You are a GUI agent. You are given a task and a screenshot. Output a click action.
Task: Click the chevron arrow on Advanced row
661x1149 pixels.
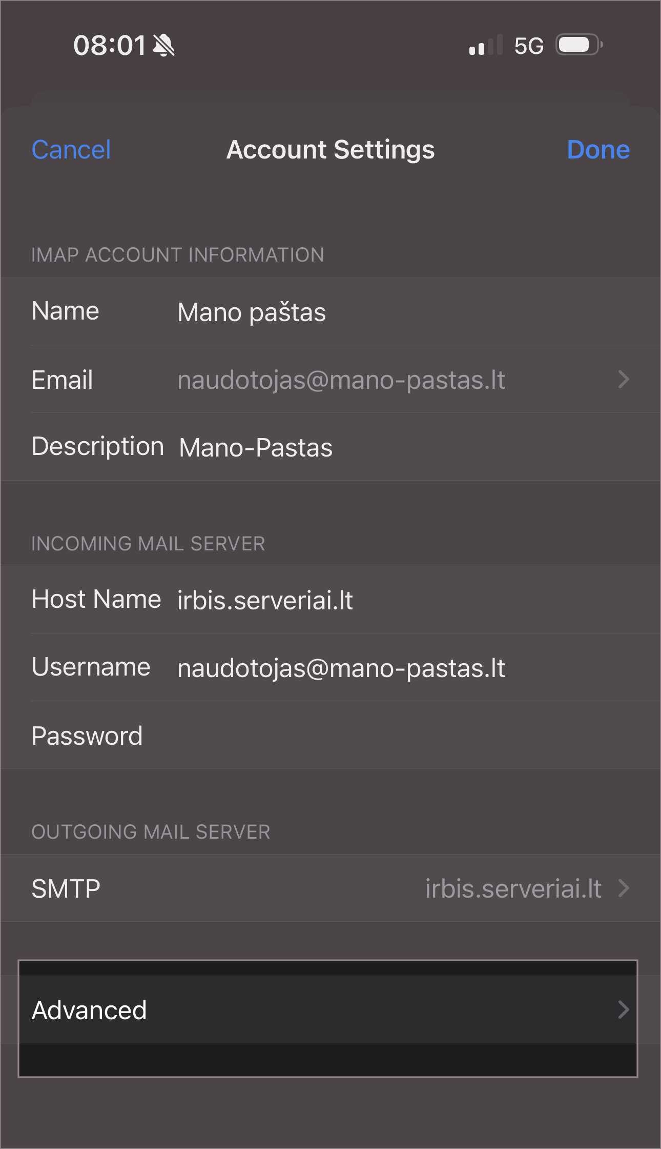623,1009
